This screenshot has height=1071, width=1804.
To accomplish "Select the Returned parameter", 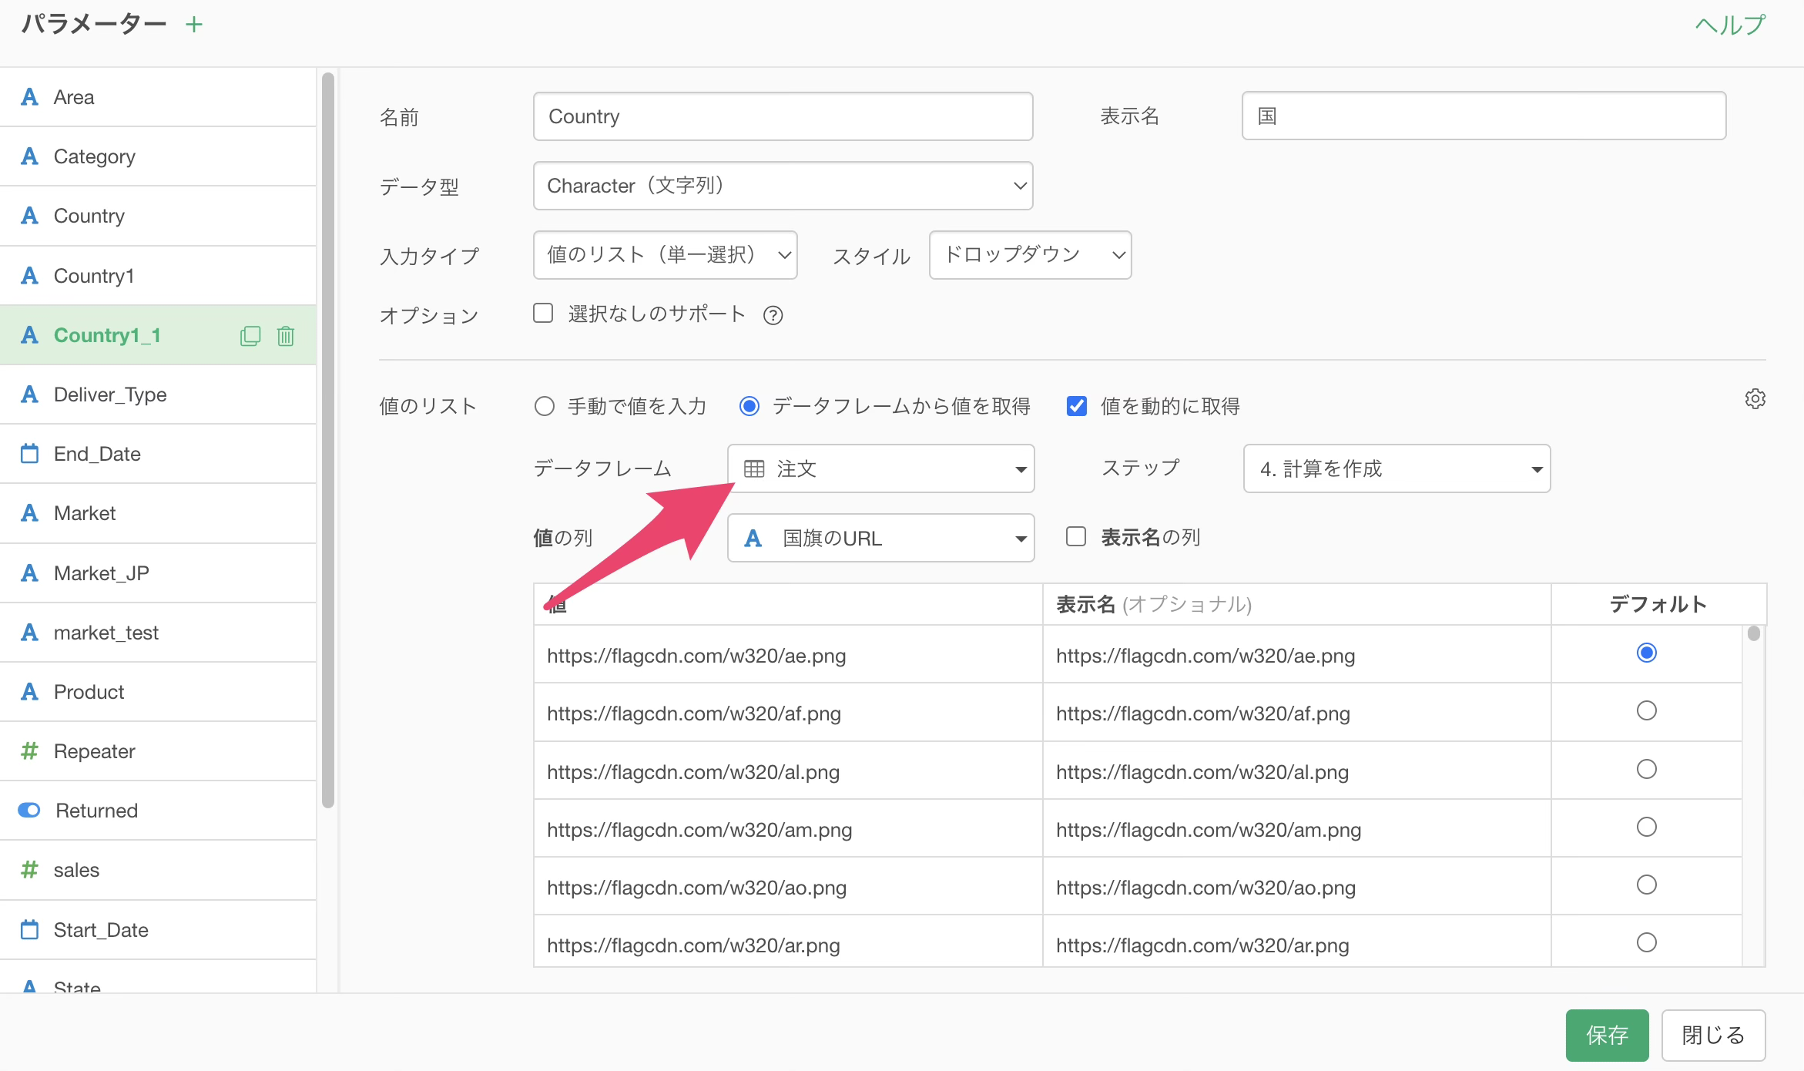I will pyautogui.click(x=158, y=811).
